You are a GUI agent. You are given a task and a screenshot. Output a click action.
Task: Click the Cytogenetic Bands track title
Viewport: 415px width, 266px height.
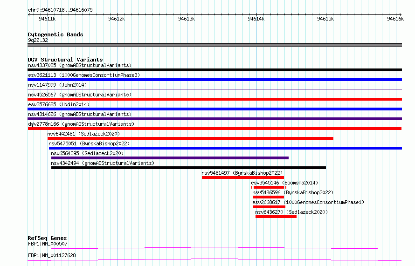tap(55, 34)
